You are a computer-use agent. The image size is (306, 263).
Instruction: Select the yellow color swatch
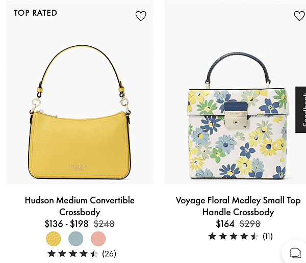pos(53,239)
